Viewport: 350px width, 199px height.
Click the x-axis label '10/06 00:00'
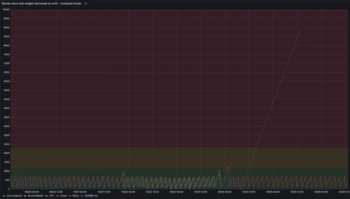pos(321,192)
